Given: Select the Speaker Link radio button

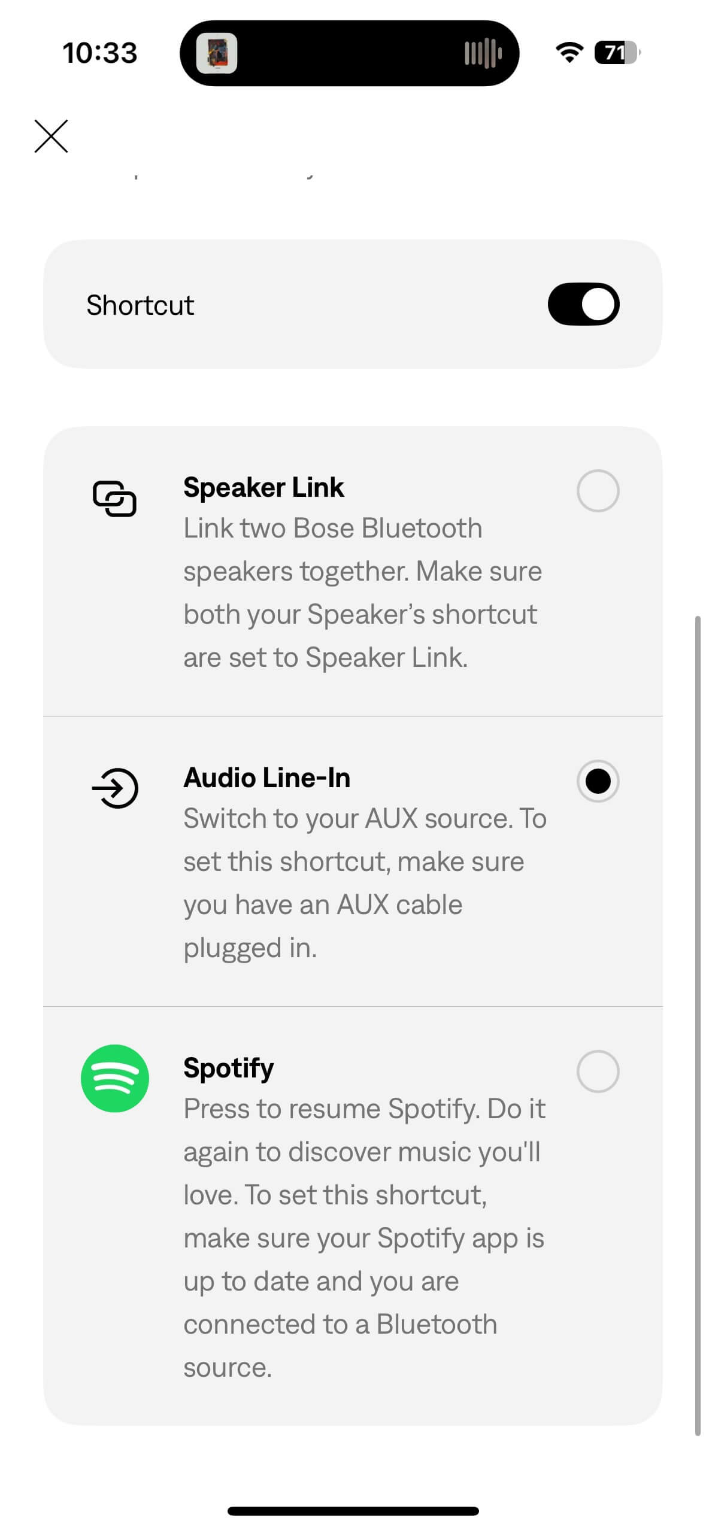Looking at the screenshot, I should point(597,491).
